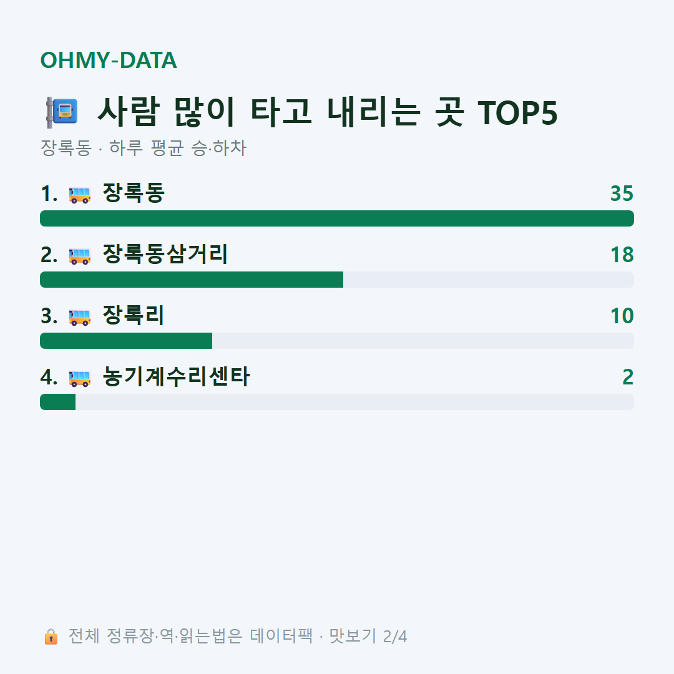Image resolution: width=674 pixels, height=674 pixels.
Task: Select the 장록동삼거리 stop name
Action: click(165, 254)
